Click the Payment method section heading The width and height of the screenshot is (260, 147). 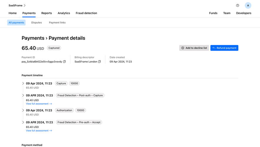[32, 145]
